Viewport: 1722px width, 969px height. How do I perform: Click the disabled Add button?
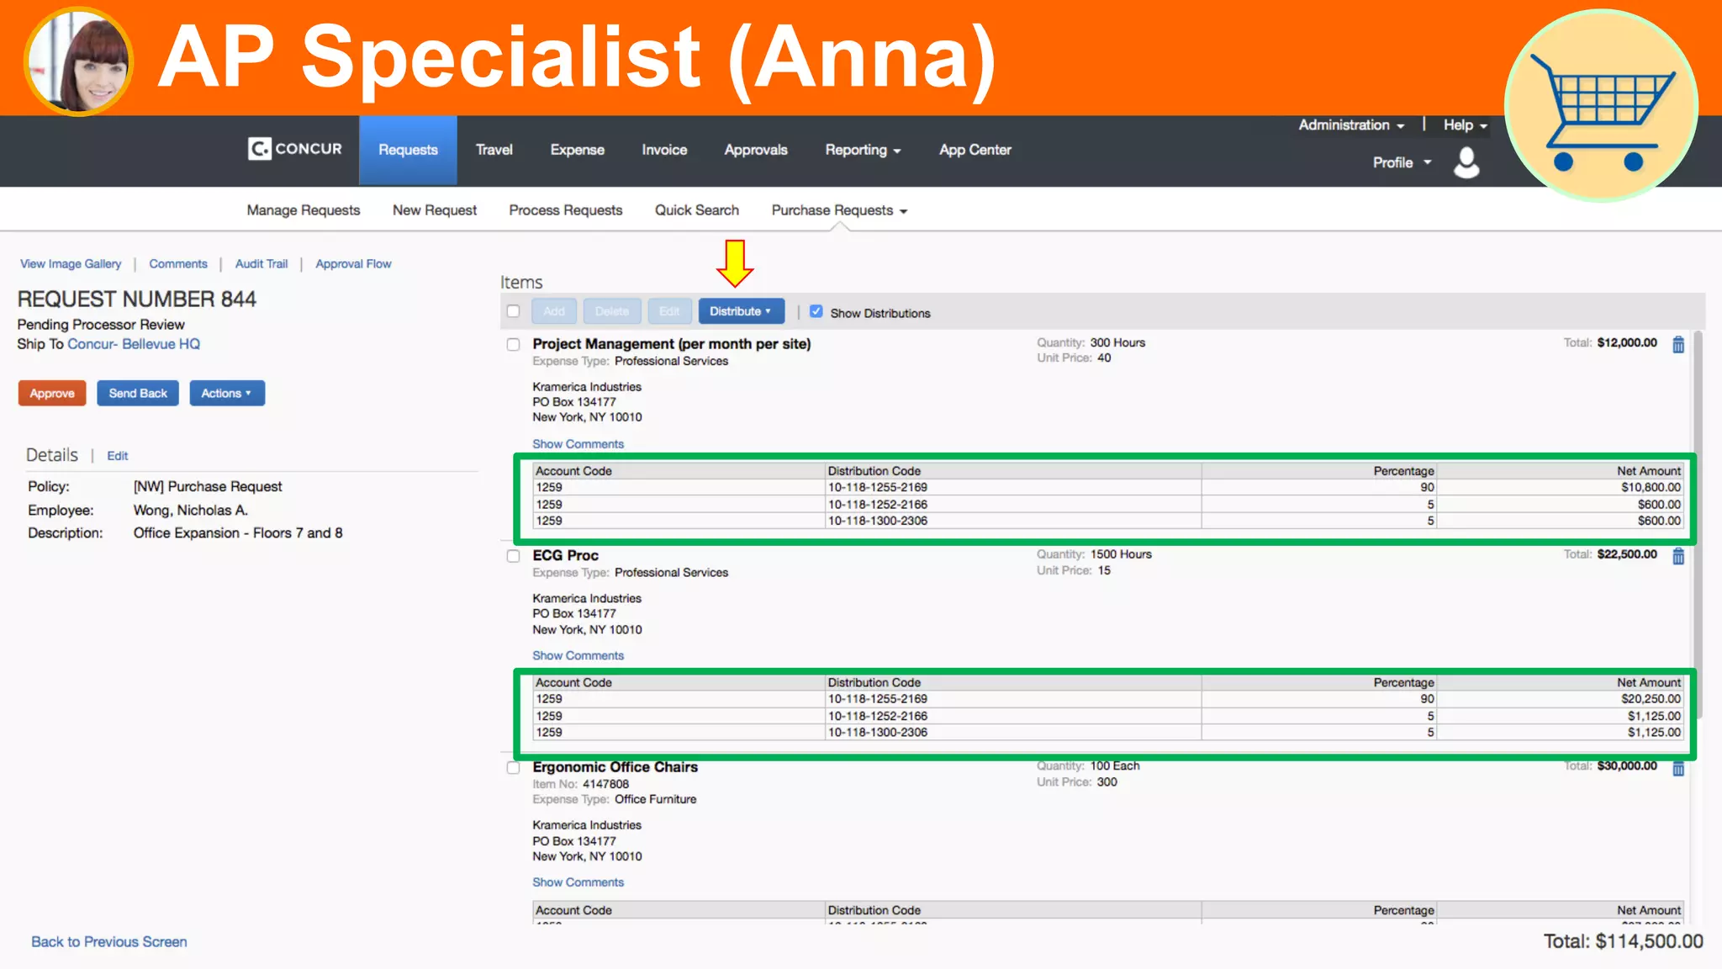(554, 311)
